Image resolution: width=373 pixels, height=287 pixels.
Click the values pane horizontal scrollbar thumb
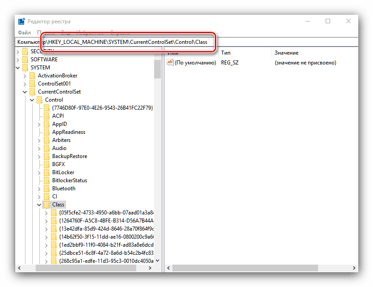[x=245, y=268]
